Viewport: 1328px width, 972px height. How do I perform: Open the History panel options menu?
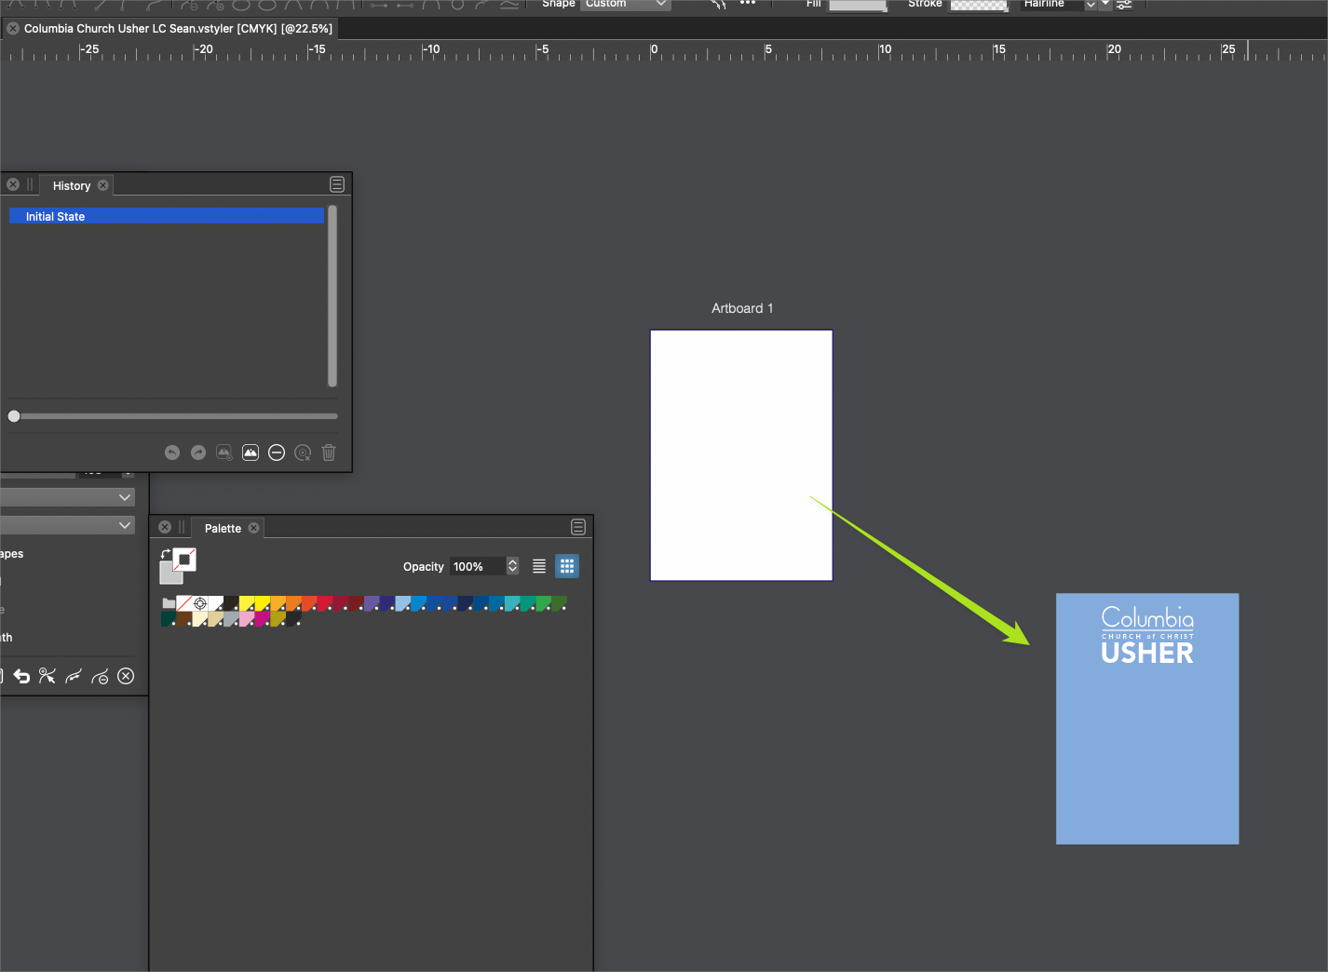click(x=337, y=184)
